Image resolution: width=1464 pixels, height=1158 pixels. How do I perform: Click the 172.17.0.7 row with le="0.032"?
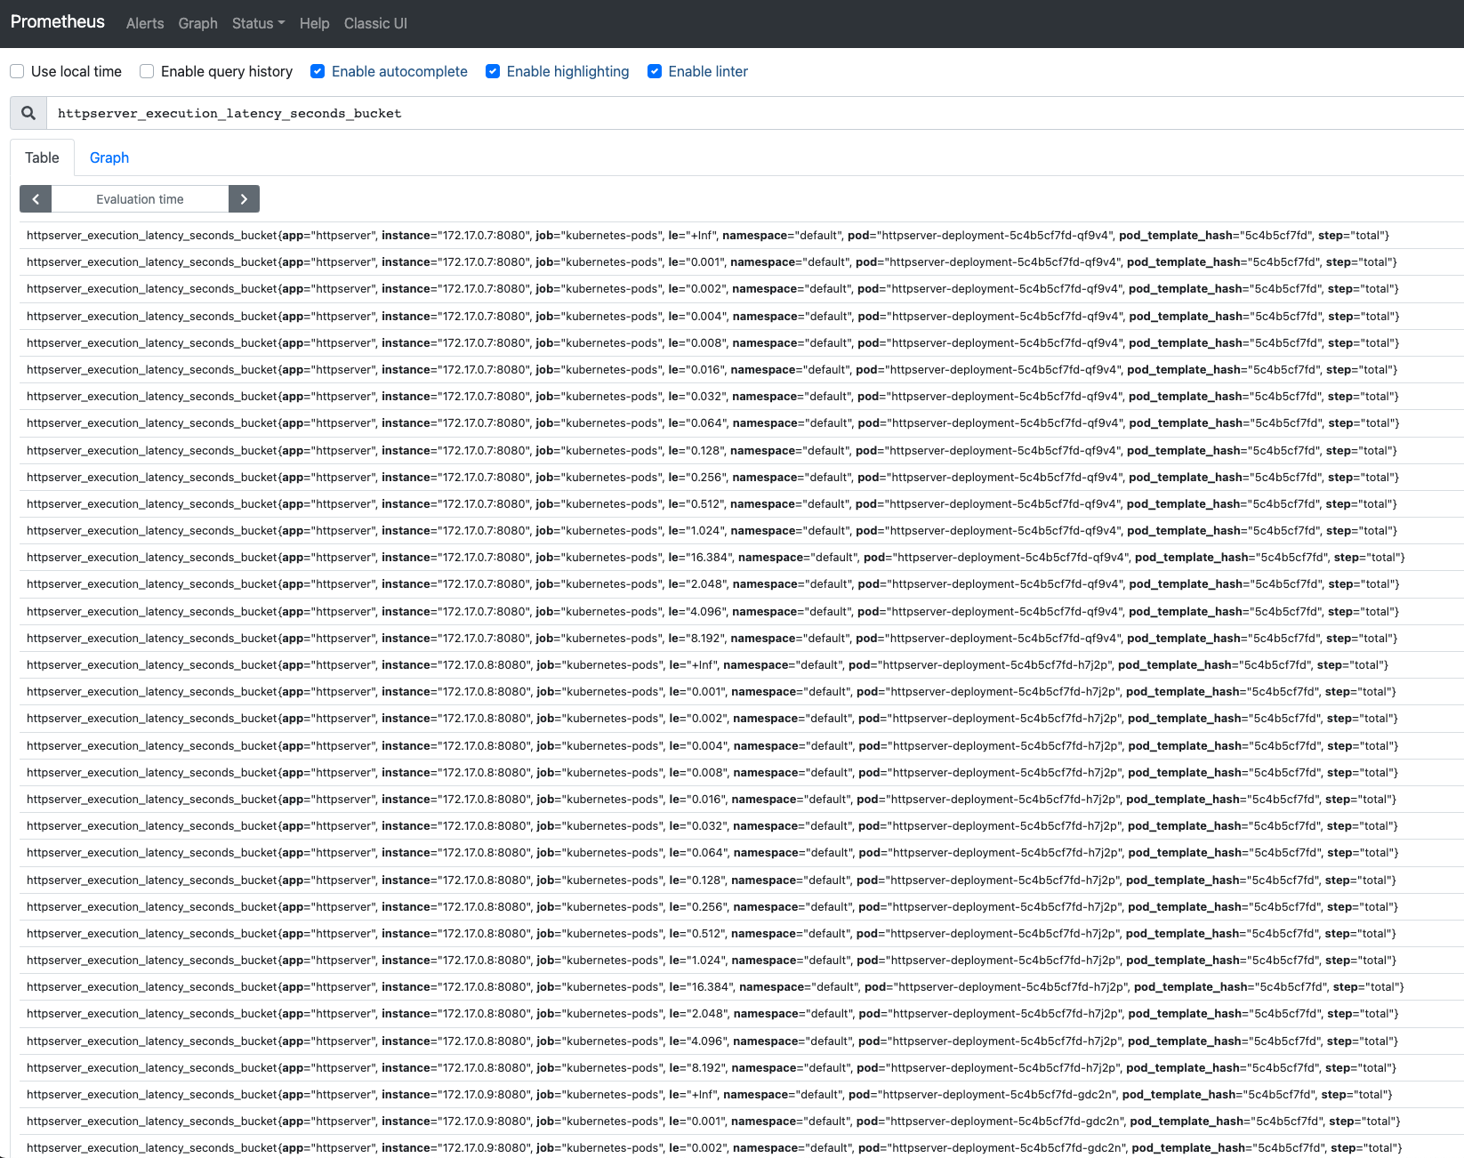click(742, 397)
